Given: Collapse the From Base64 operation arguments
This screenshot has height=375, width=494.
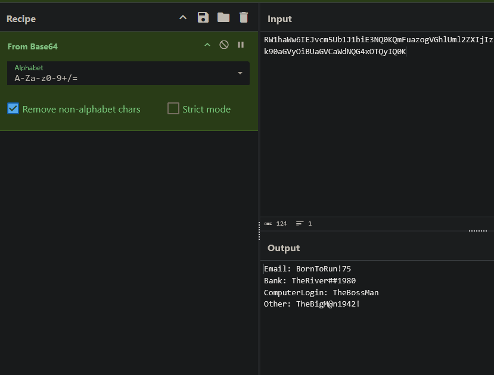Looking at the screenshot, I should 207,45.
